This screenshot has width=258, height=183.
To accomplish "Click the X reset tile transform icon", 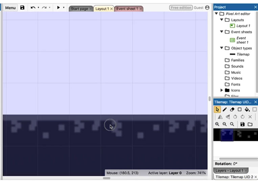I will 250,117.
